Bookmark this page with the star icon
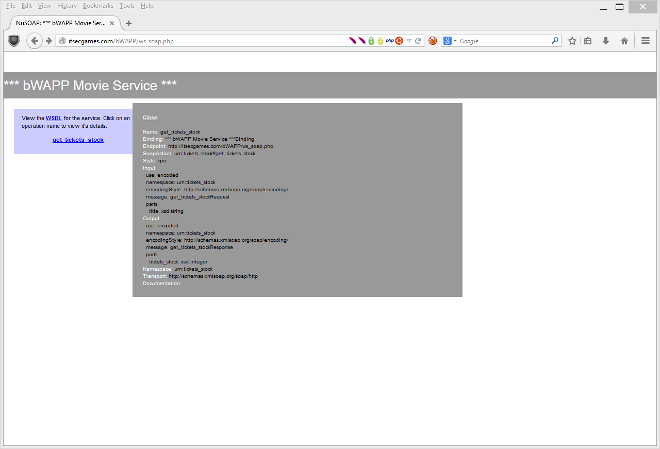The image size is (660, 449). 572,41
